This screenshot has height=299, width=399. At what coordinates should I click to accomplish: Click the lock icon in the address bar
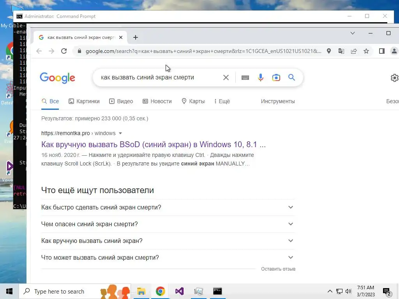point(79,51)
